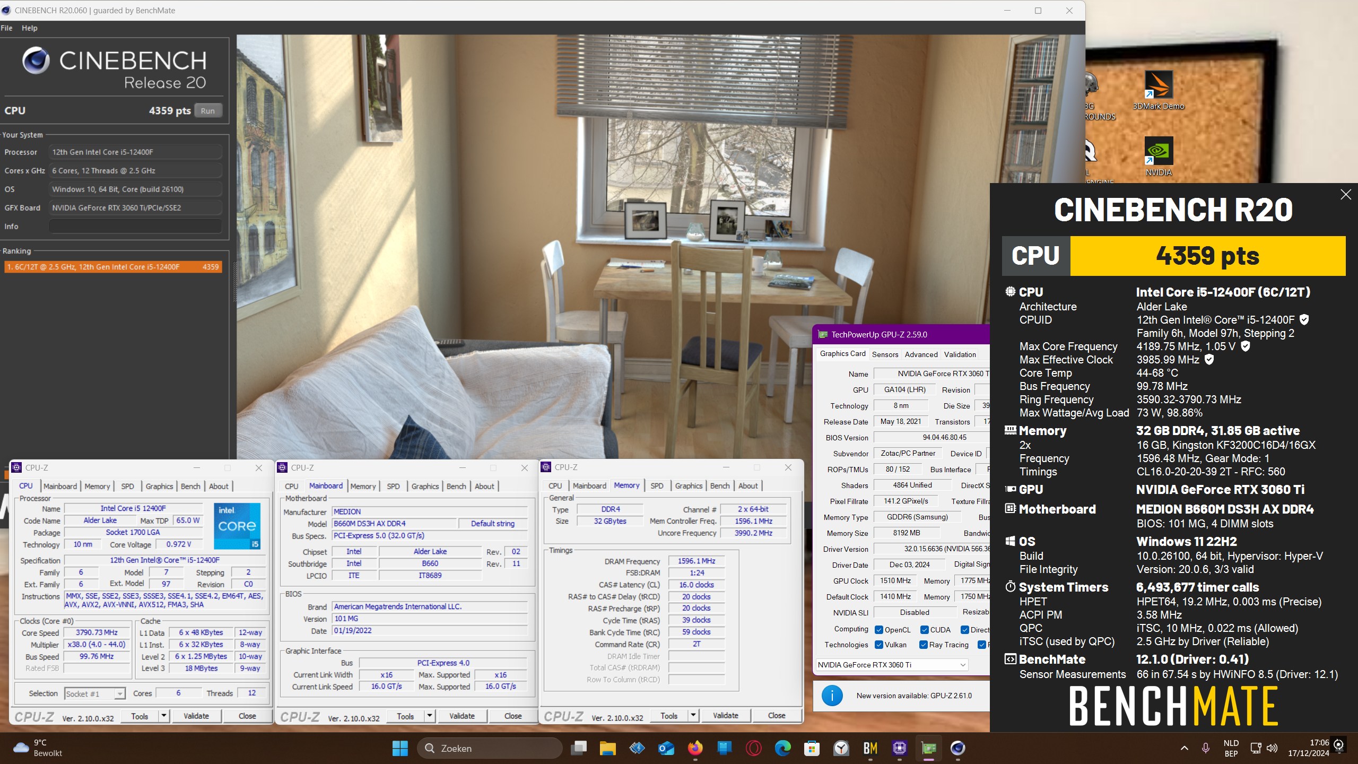
Task: Switch to Sensors tab in GPU-Z
Action: [885, 354]
